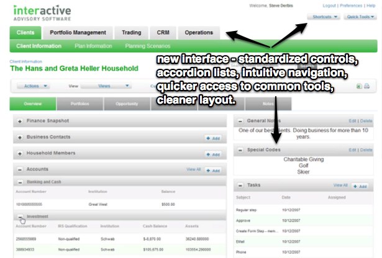Collapse the Tasks panel
The image size is (382, 258).
240,185
